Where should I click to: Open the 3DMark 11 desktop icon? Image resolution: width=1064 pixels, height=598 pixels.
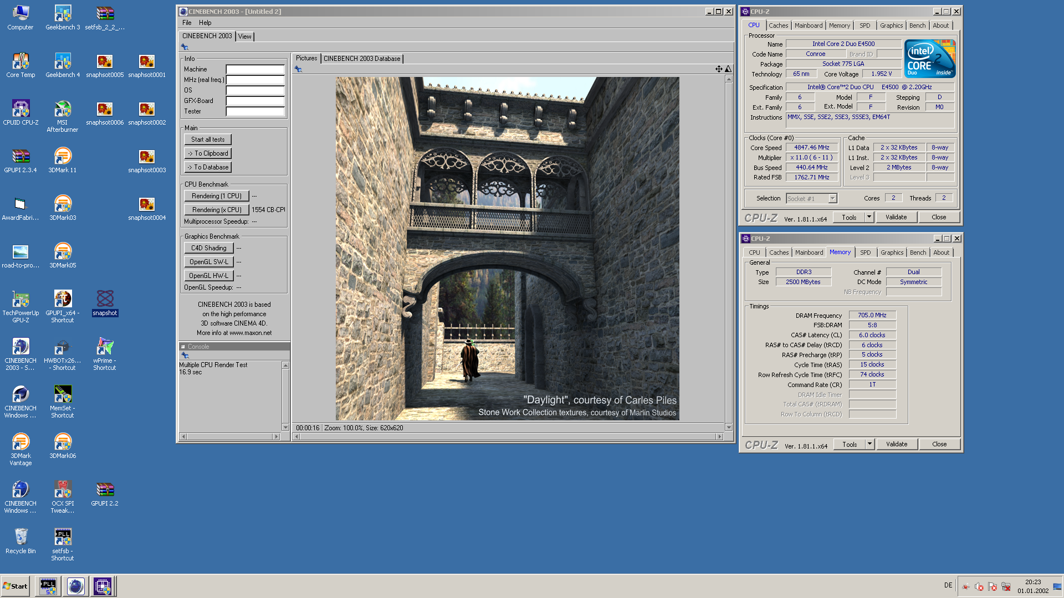pos(63,160)
